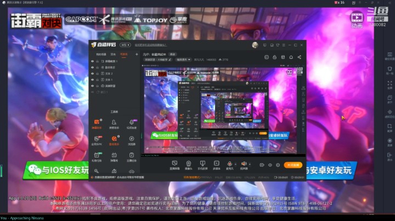Add 多媒体 multimedia source
The height and width of the screenshot is (221, 395).
[x=216, y=165]
